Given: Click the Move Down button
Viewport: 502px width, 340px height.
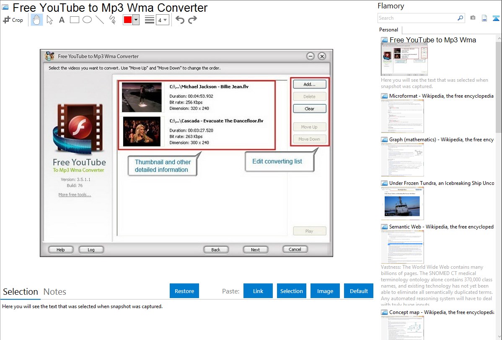Looking at the screenshot, I should click(309, 139).
